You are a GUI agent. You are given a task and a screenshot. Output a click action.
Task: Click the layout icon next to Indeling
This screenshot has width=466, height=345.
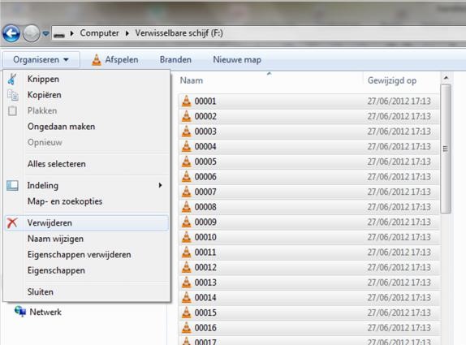coord(12,185)
